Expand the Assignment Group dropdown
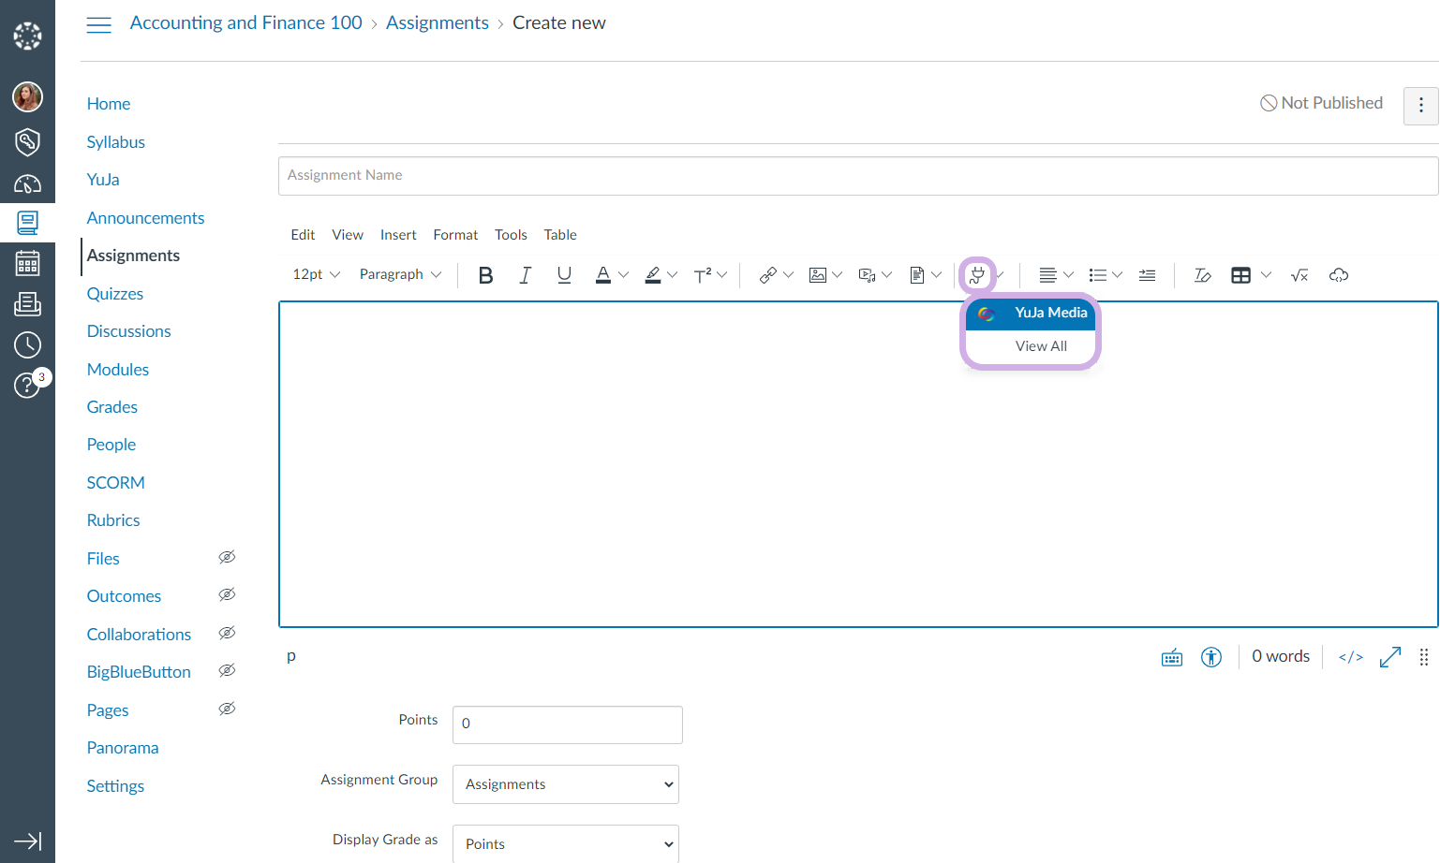The width and height of the screenshot is (1455, 863). click(x=565, y=784)
